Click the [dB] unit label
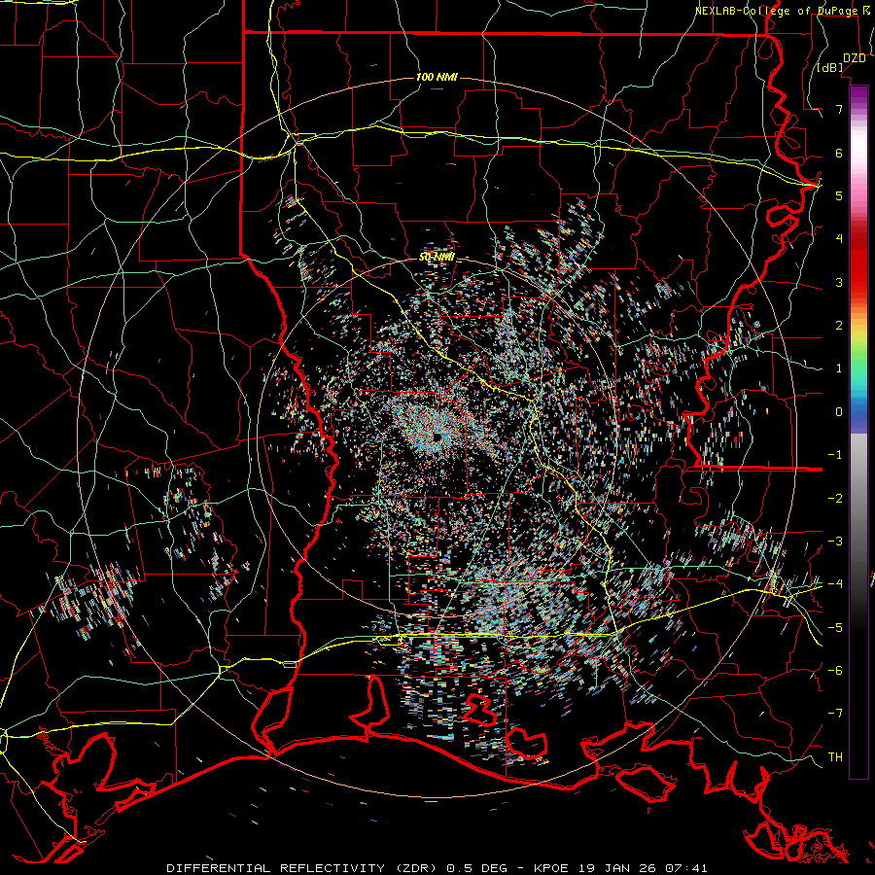 (x=830, y=68)
